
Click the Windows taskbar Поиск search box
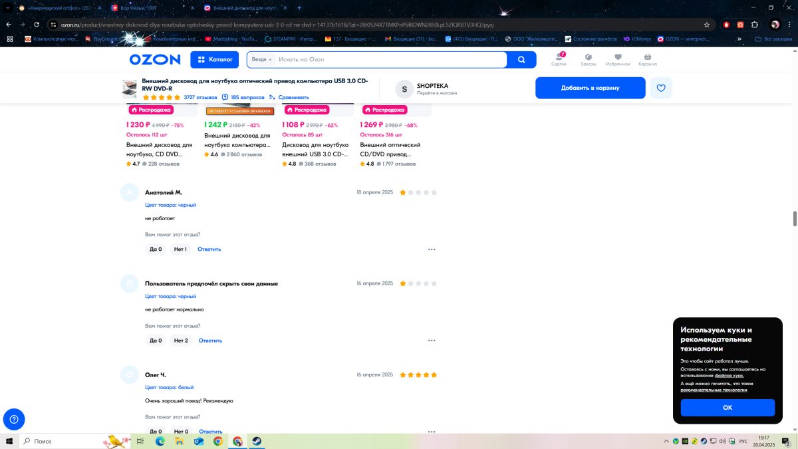coord(73,441)
